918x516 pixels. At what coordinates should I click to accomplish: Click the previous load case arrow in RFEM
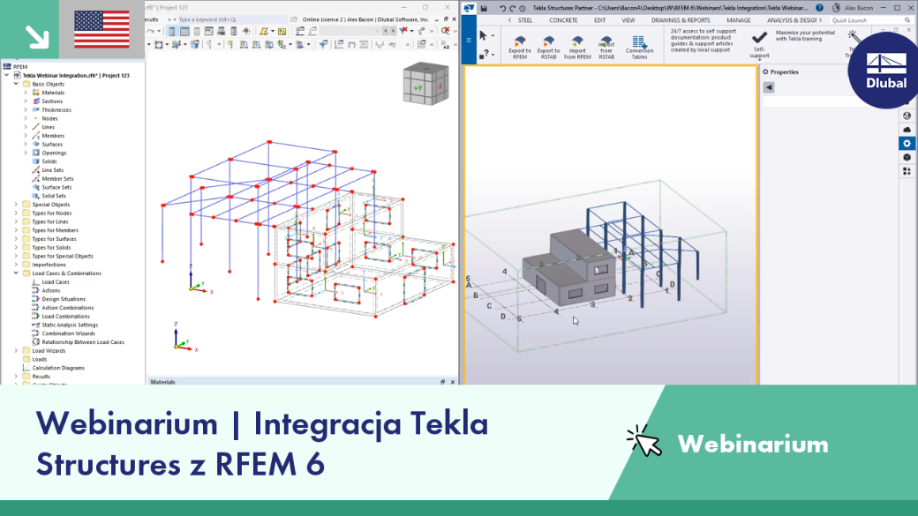(x=385, y=31)
